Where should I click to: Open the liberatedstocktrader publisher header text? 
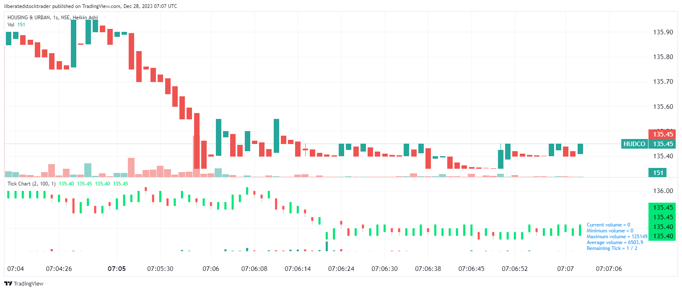(90, 6)
